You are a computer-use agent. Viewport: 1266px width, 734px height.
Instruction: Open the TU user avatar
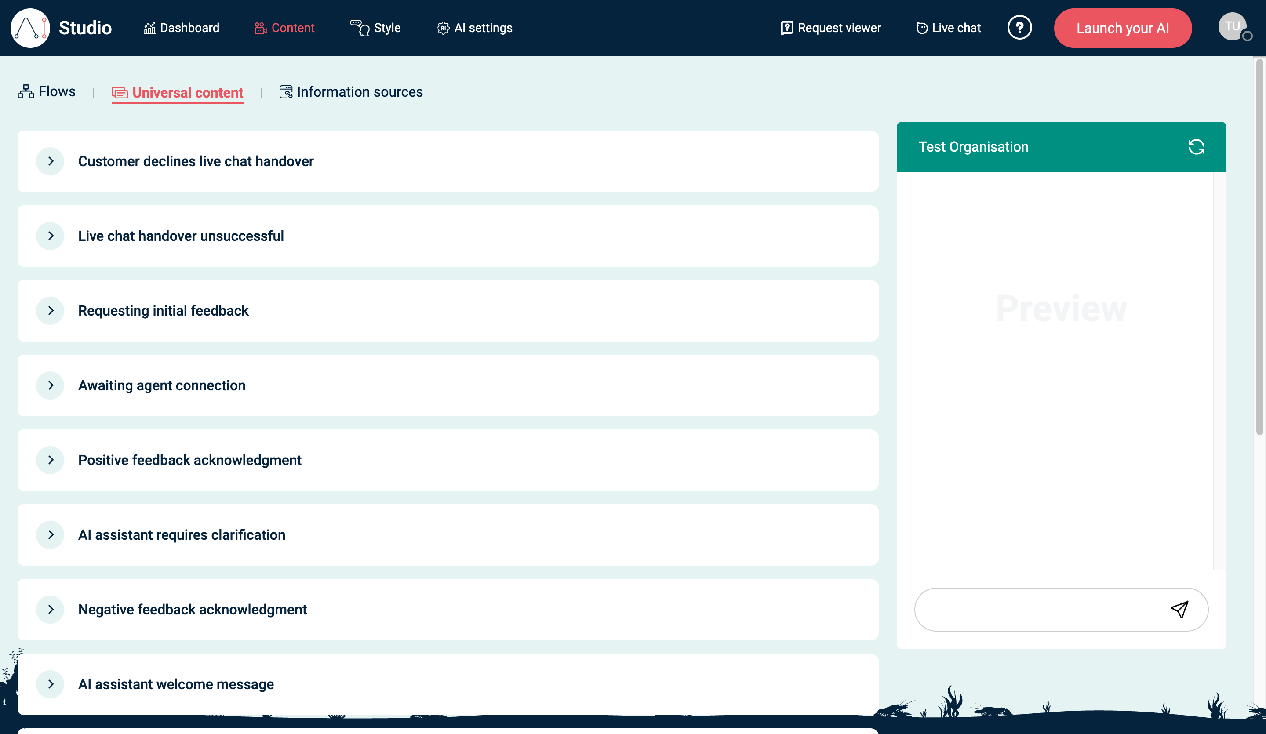[x=1232, y=27]
